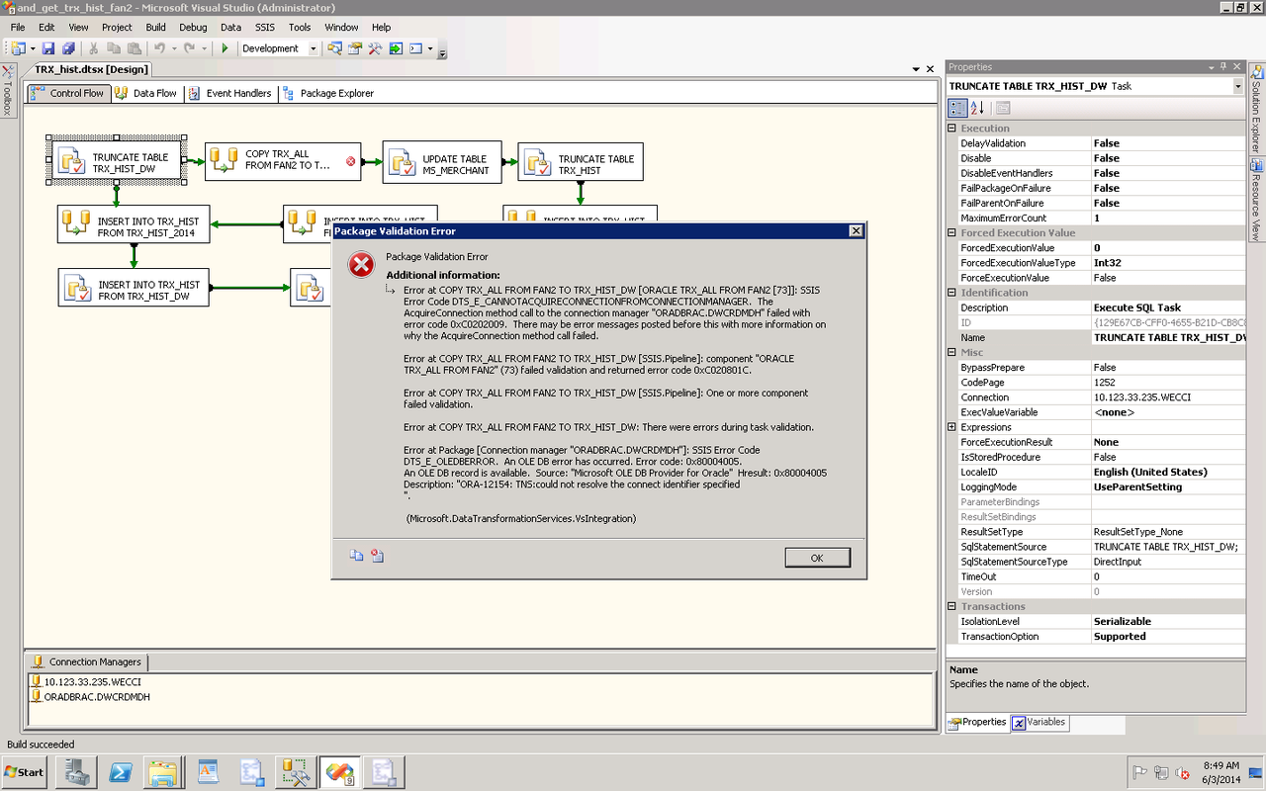Image resolution: width=1266 pixels, height=791 pixels.
Task: Close the Package Validation Error dialog
Action: 856,231
